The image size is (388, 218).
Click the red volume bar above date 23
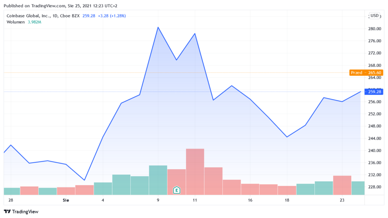pos(342,185)
